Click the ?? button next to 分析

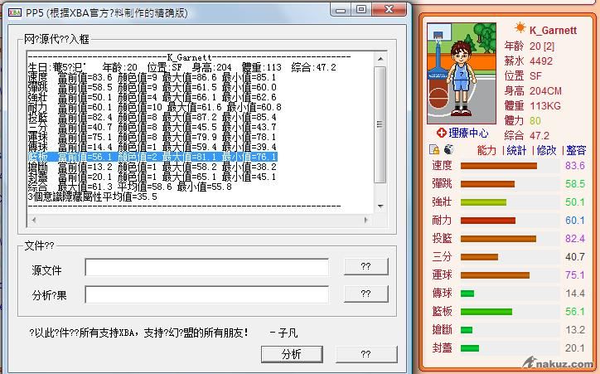(366, 354)
